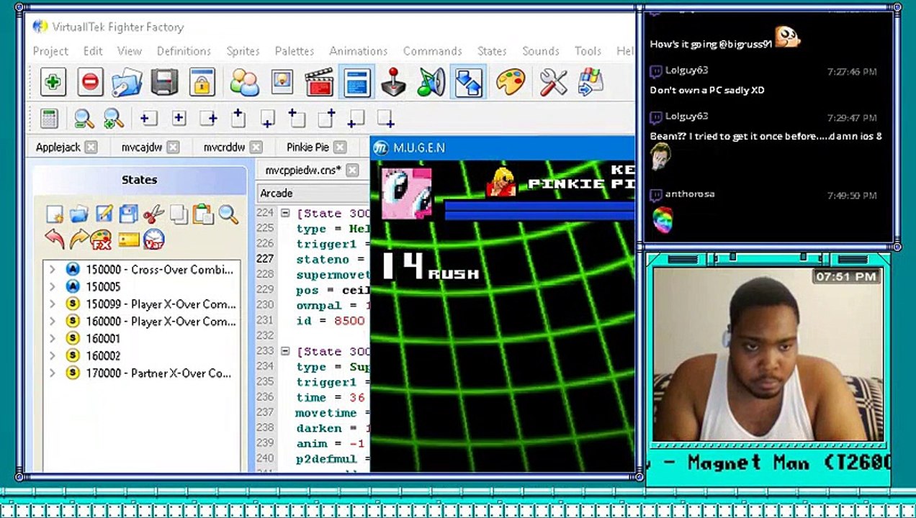916x518 pixels.
Task: Expand the 170000 - Partner X-Over tree node
Action: tap(52, 373)
